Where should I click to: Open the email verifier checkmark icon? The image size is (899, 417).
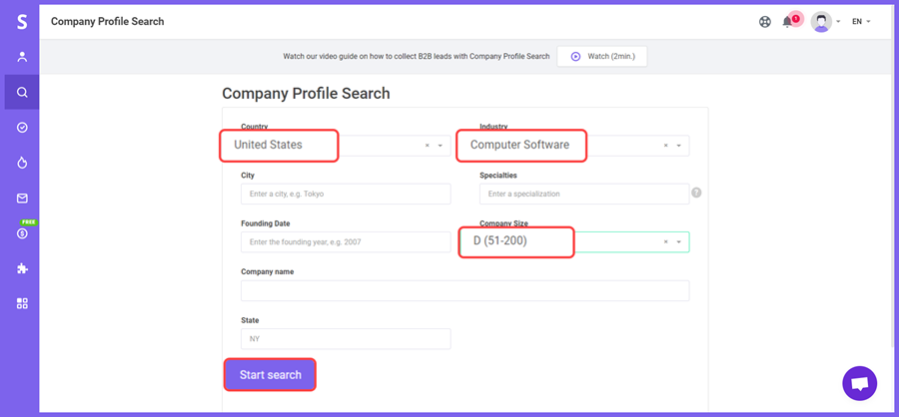22,127
